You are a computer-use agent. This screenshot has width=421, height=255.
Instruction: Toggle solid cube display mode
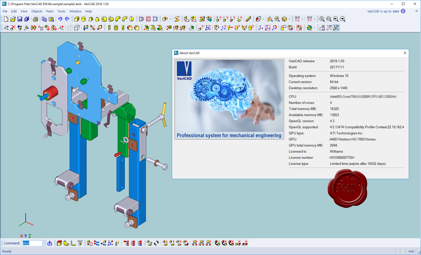pyautogui.click(x=77, y=28)
